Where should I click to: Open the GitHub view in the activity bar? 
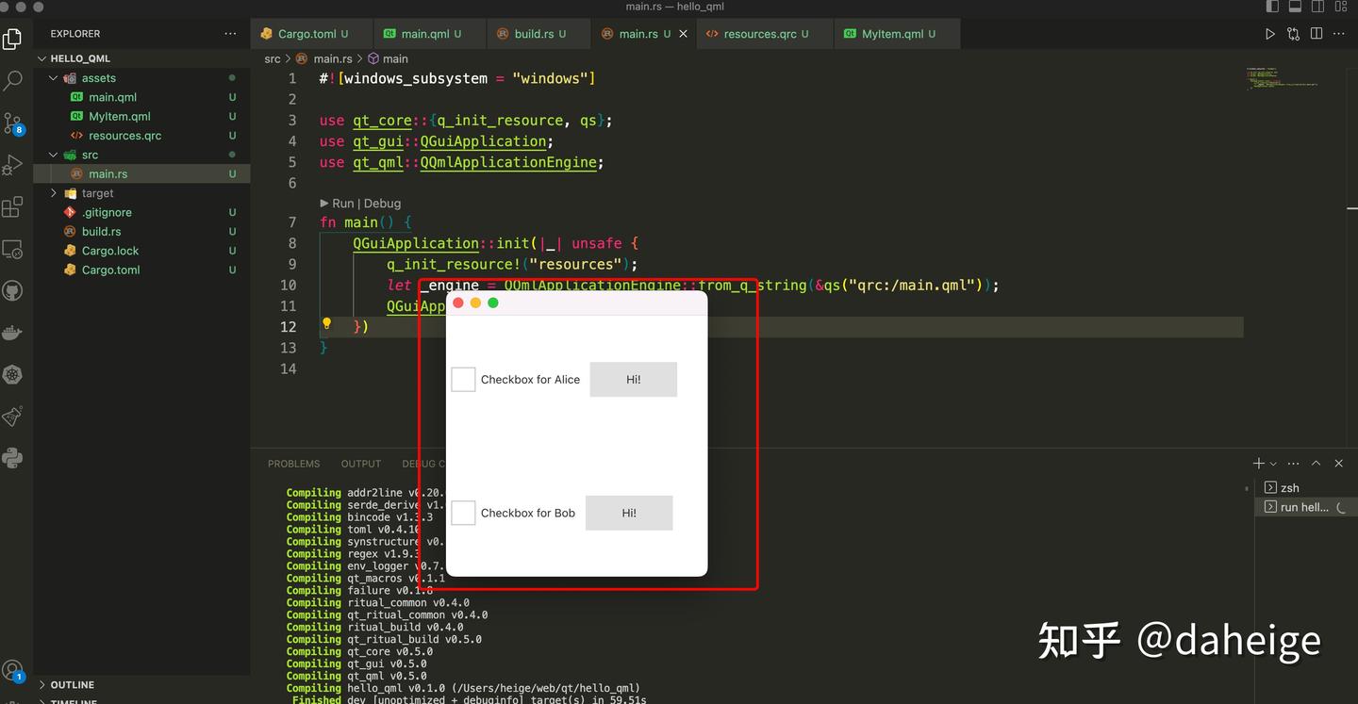[x=13, y=290]
